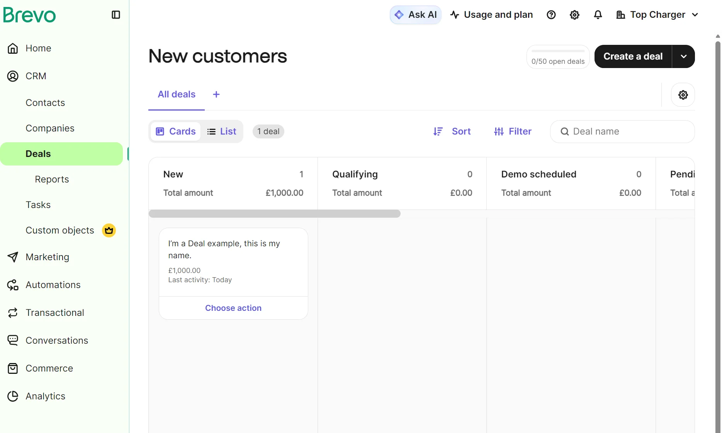This screenshot has width=722, height=433.
Task: Click the Filter button label
Action: 520,131
